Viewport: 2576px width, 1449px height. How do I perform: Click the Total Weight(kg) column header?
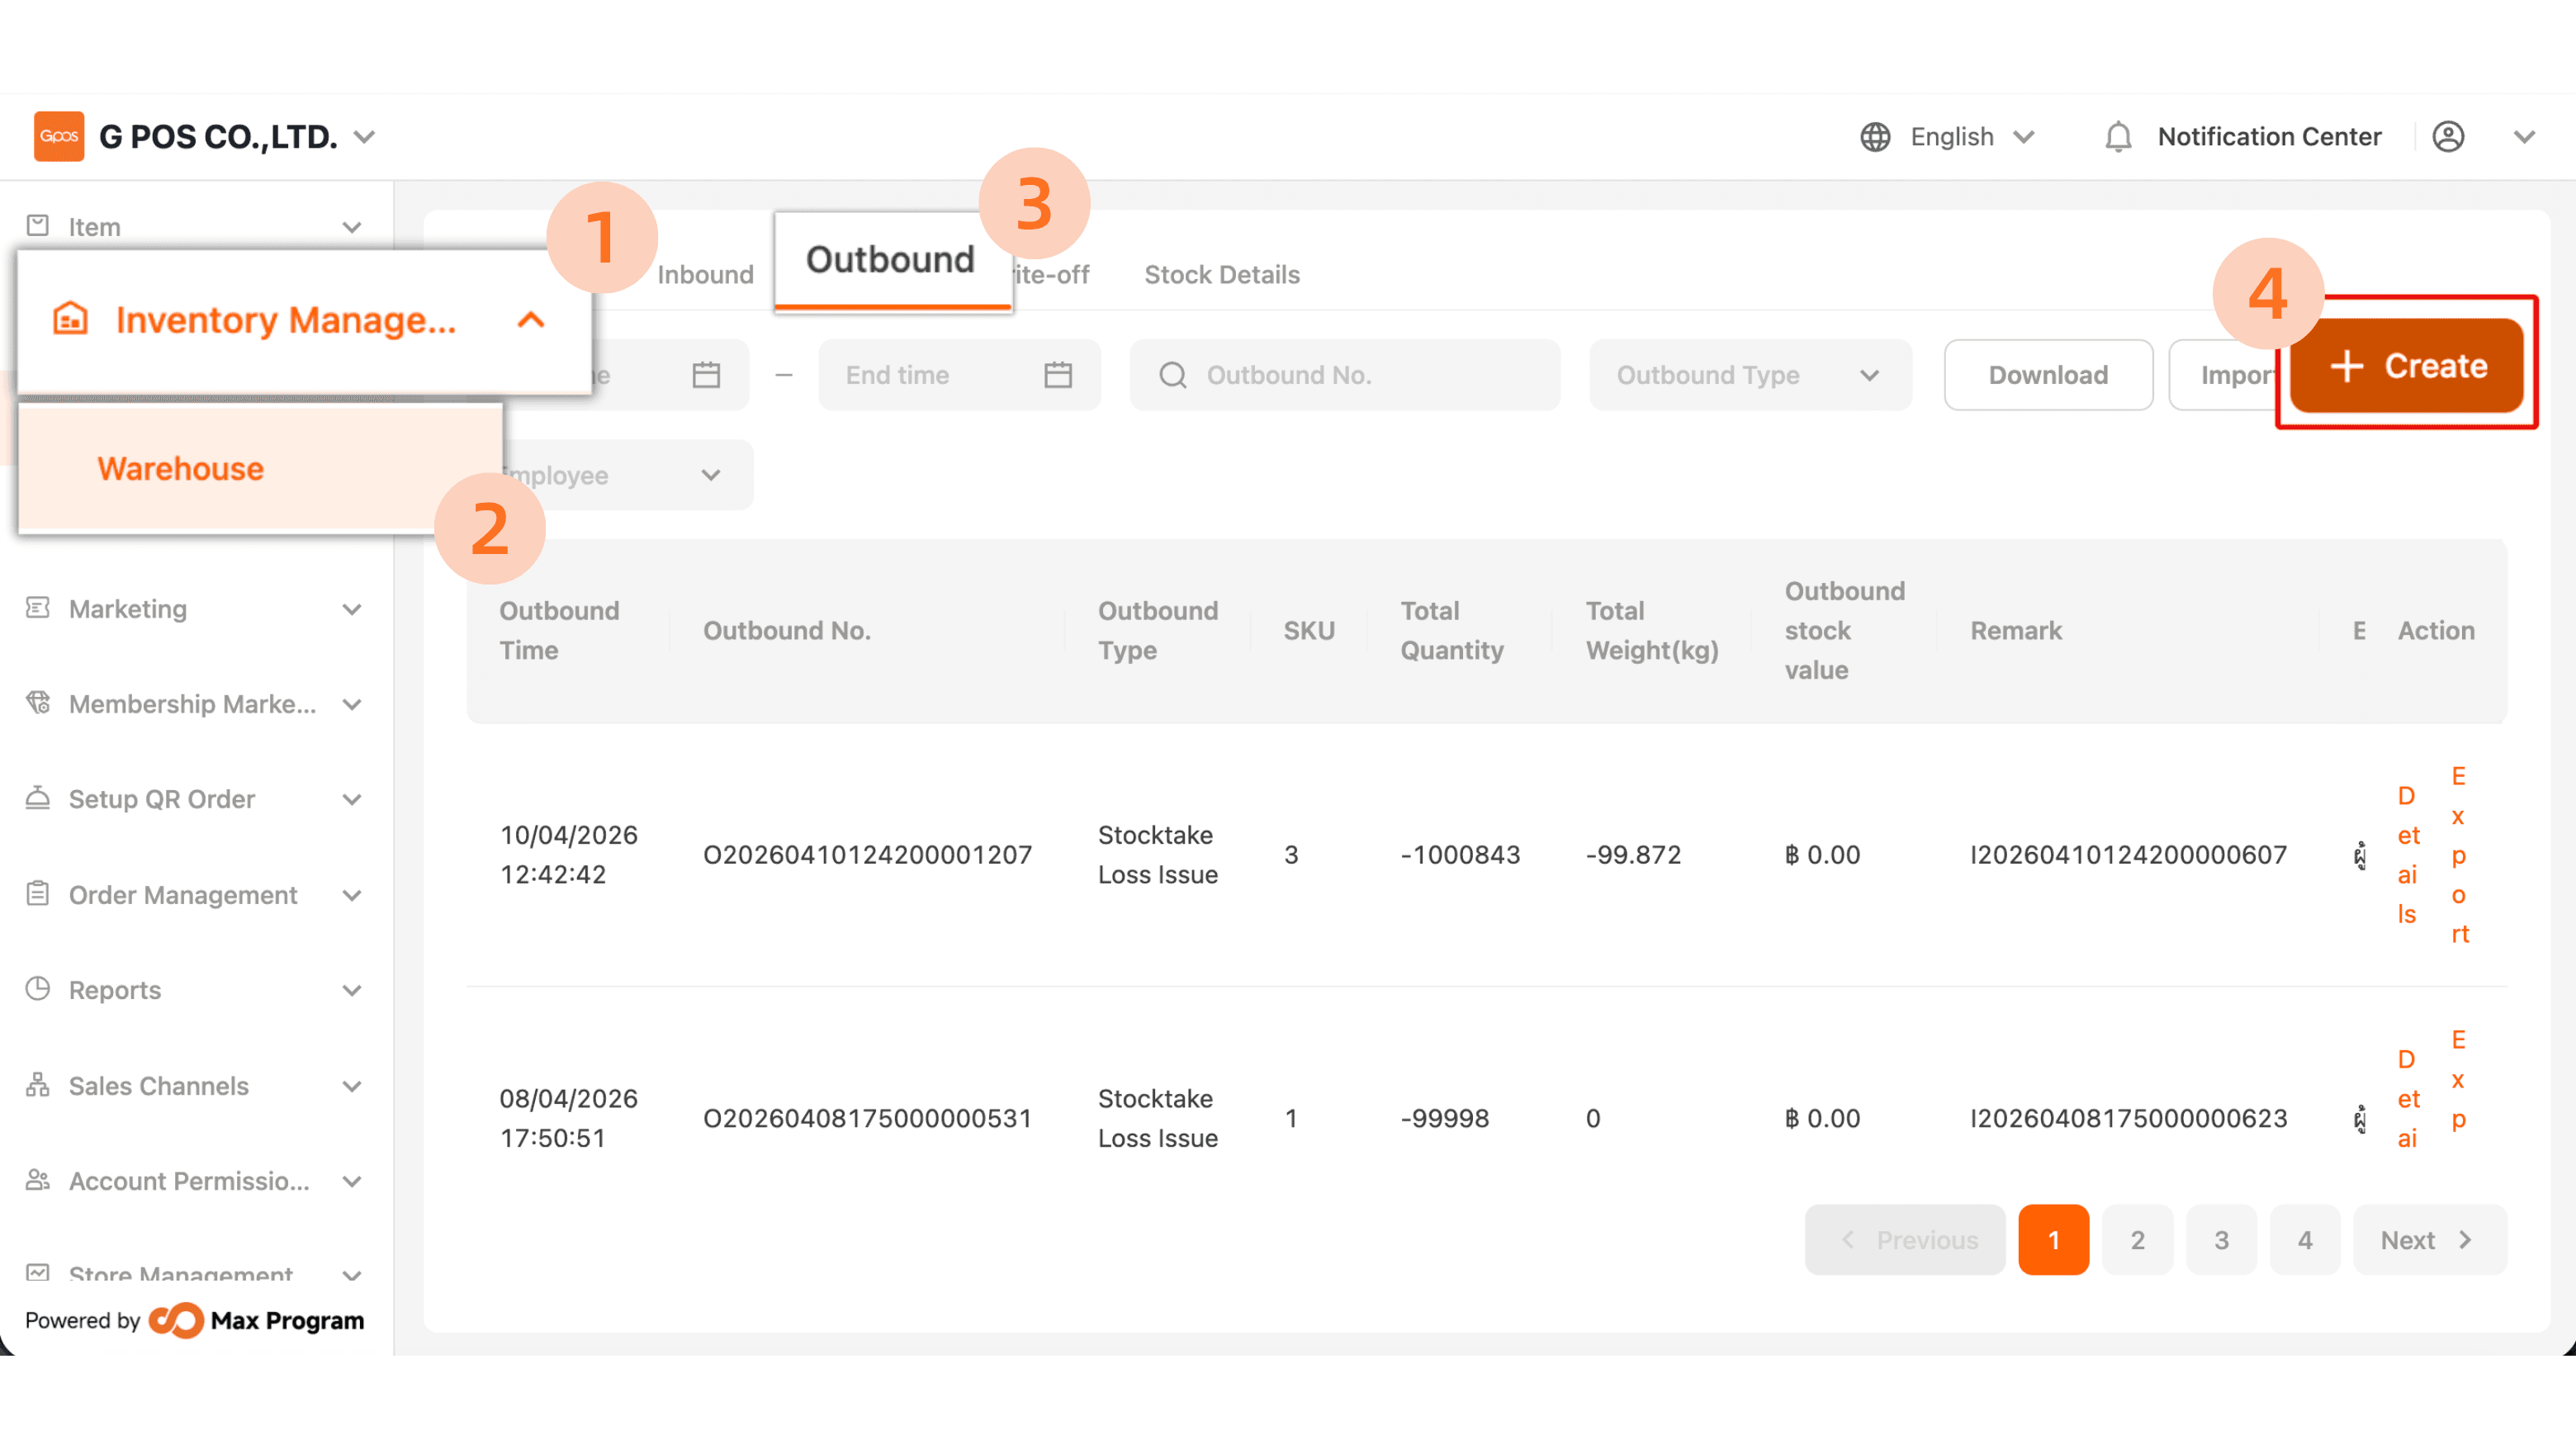(1652, 631)
